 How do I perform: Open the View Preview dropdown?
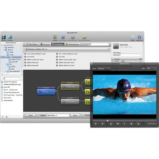tap(104, 69)
